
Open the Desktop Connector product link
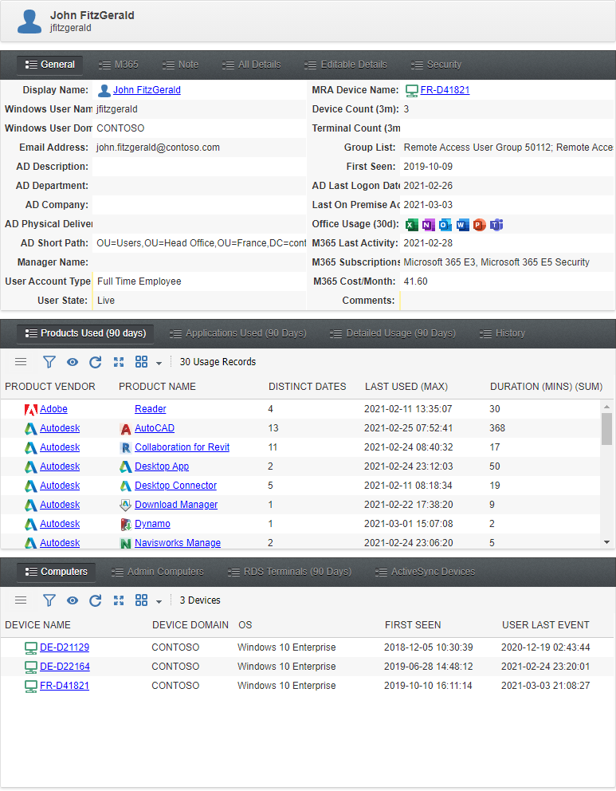[x=175, y=486]
